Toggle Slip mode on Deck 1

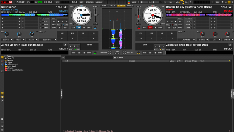point(74,6)
